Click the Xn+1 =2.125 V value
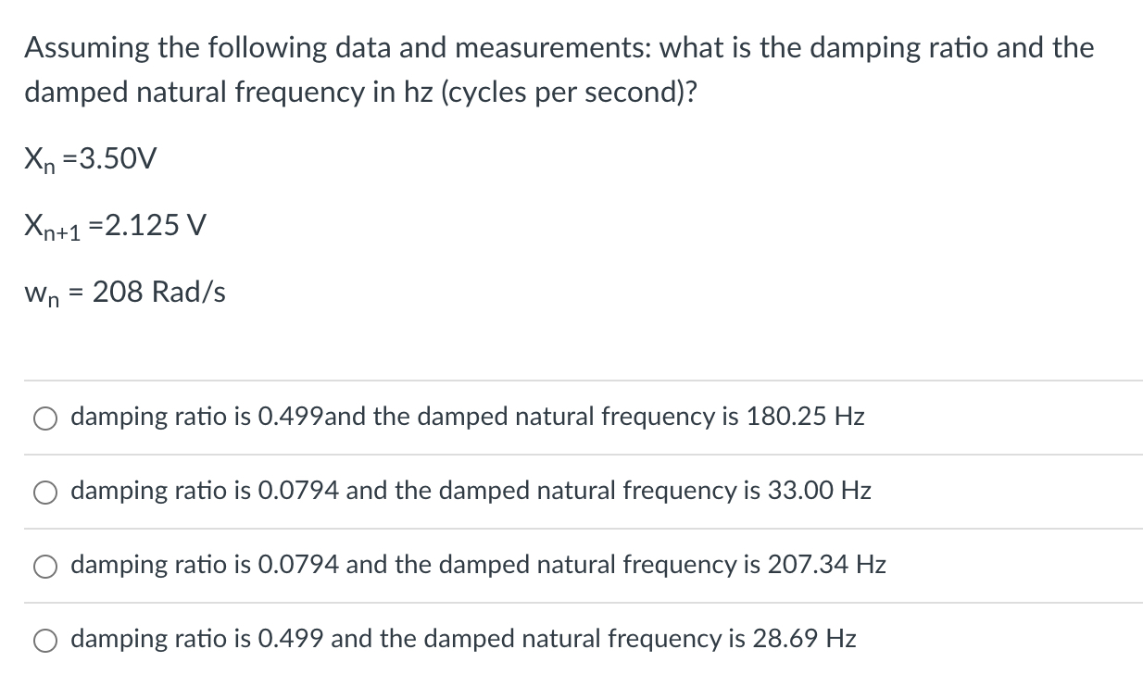 click(114, 225)
